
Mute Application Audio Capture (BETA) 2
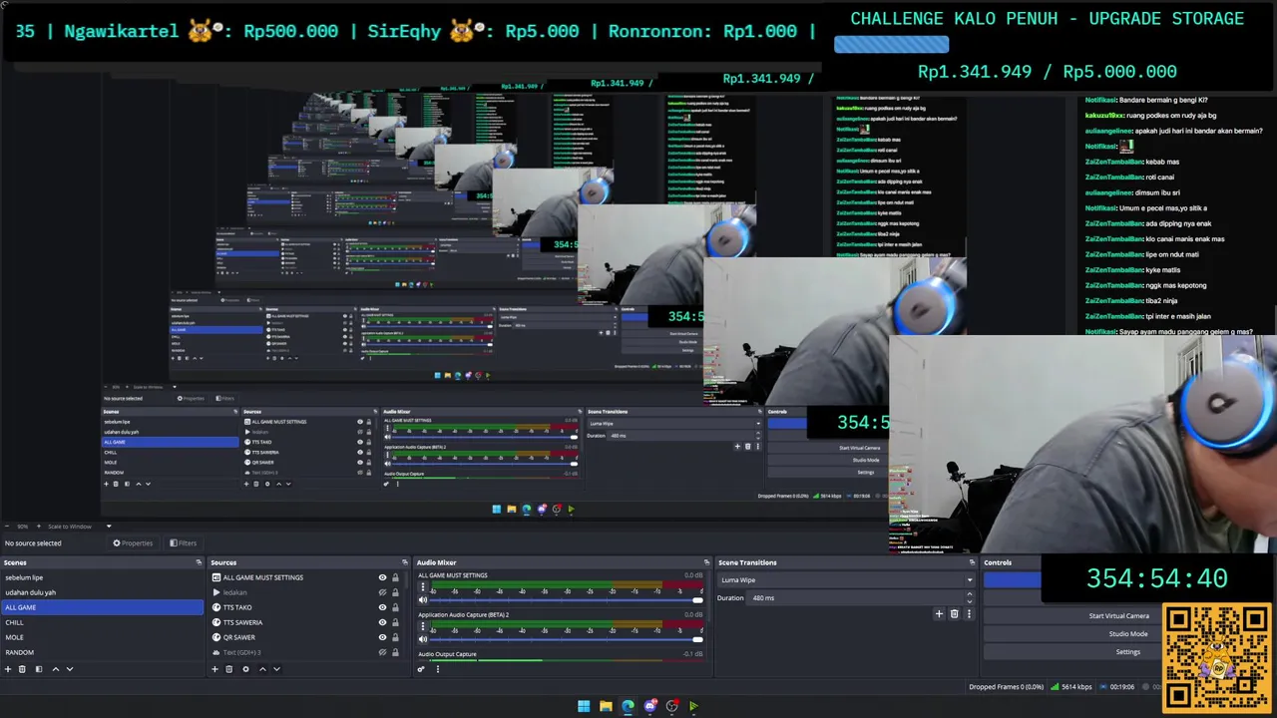coord(423,638)
